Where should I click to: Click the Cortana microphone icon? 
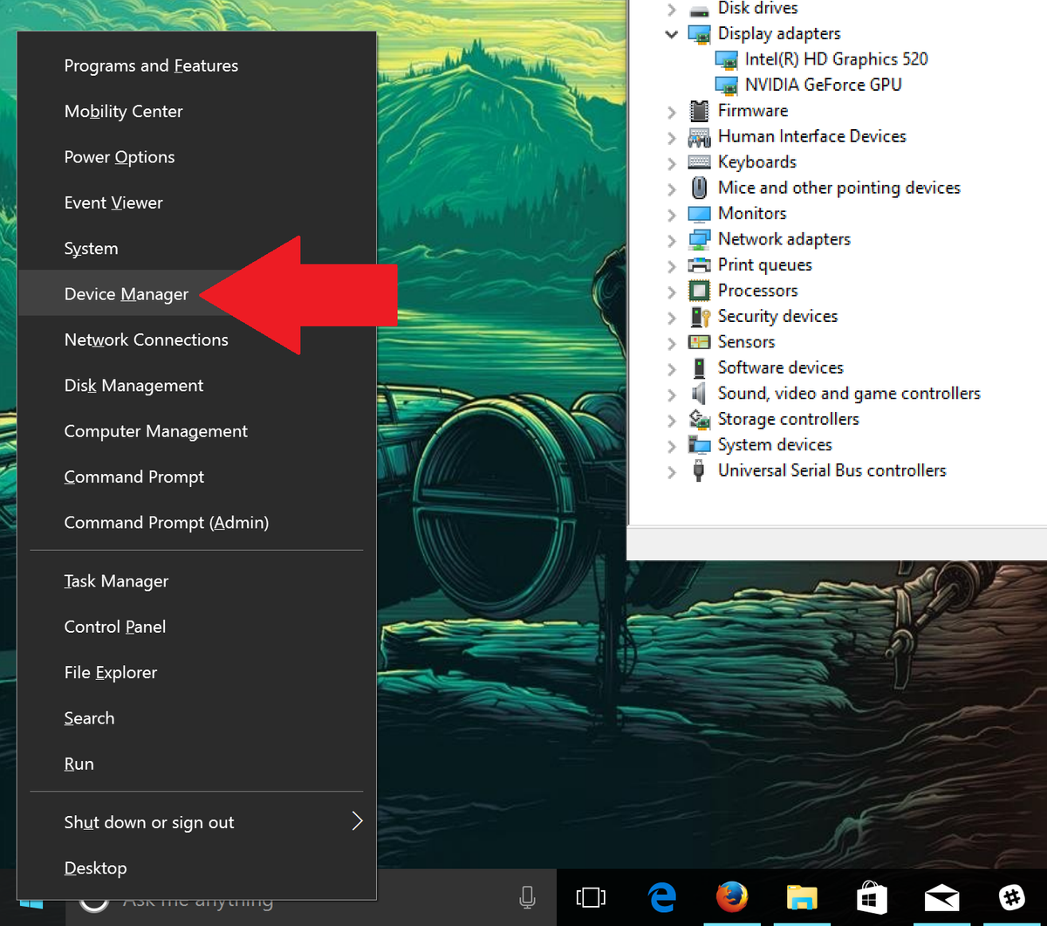[x=527, y=897]
